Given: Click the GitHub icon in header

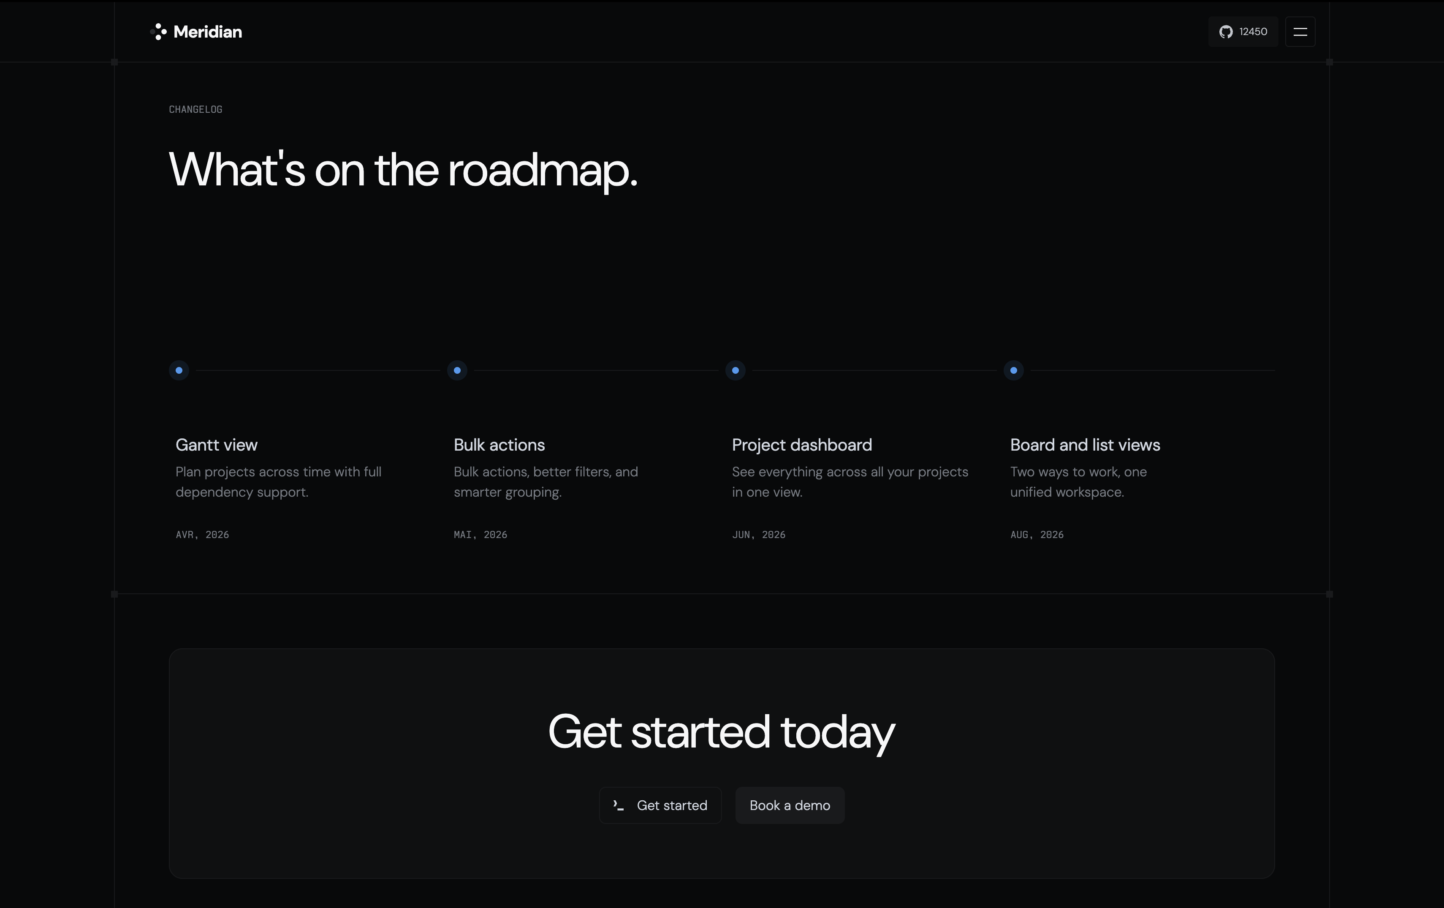Looking at the screenshot, I should 1226,32.
